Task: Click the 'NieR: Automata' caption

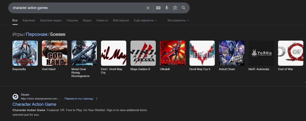Action: click(259, 69)
